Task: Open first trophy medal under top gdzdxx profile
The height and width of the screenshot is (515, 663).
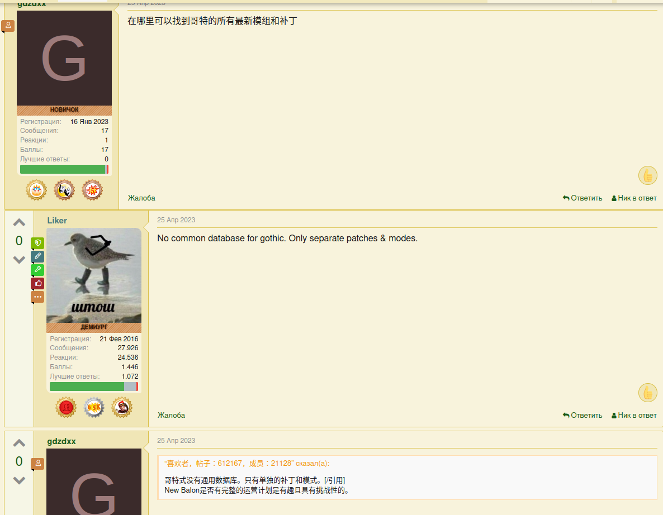Action: tap(36, 190)
